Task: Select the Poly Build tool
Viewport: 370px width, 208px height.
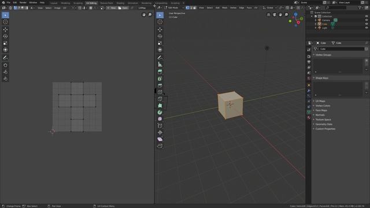Action: (160, 106)
